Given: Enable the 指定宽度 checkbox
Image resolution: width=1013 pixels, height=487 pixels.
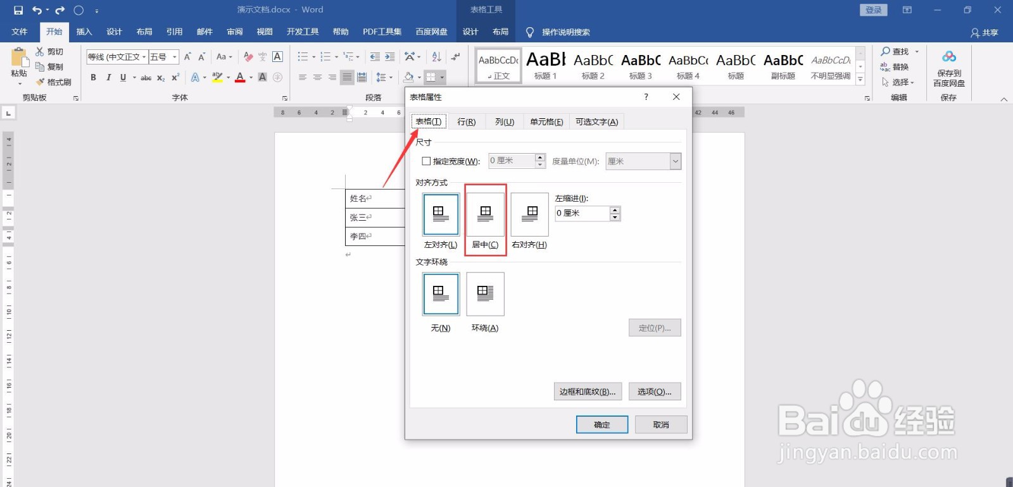Looking at the screenshot, I should click(x=426, y=161).
